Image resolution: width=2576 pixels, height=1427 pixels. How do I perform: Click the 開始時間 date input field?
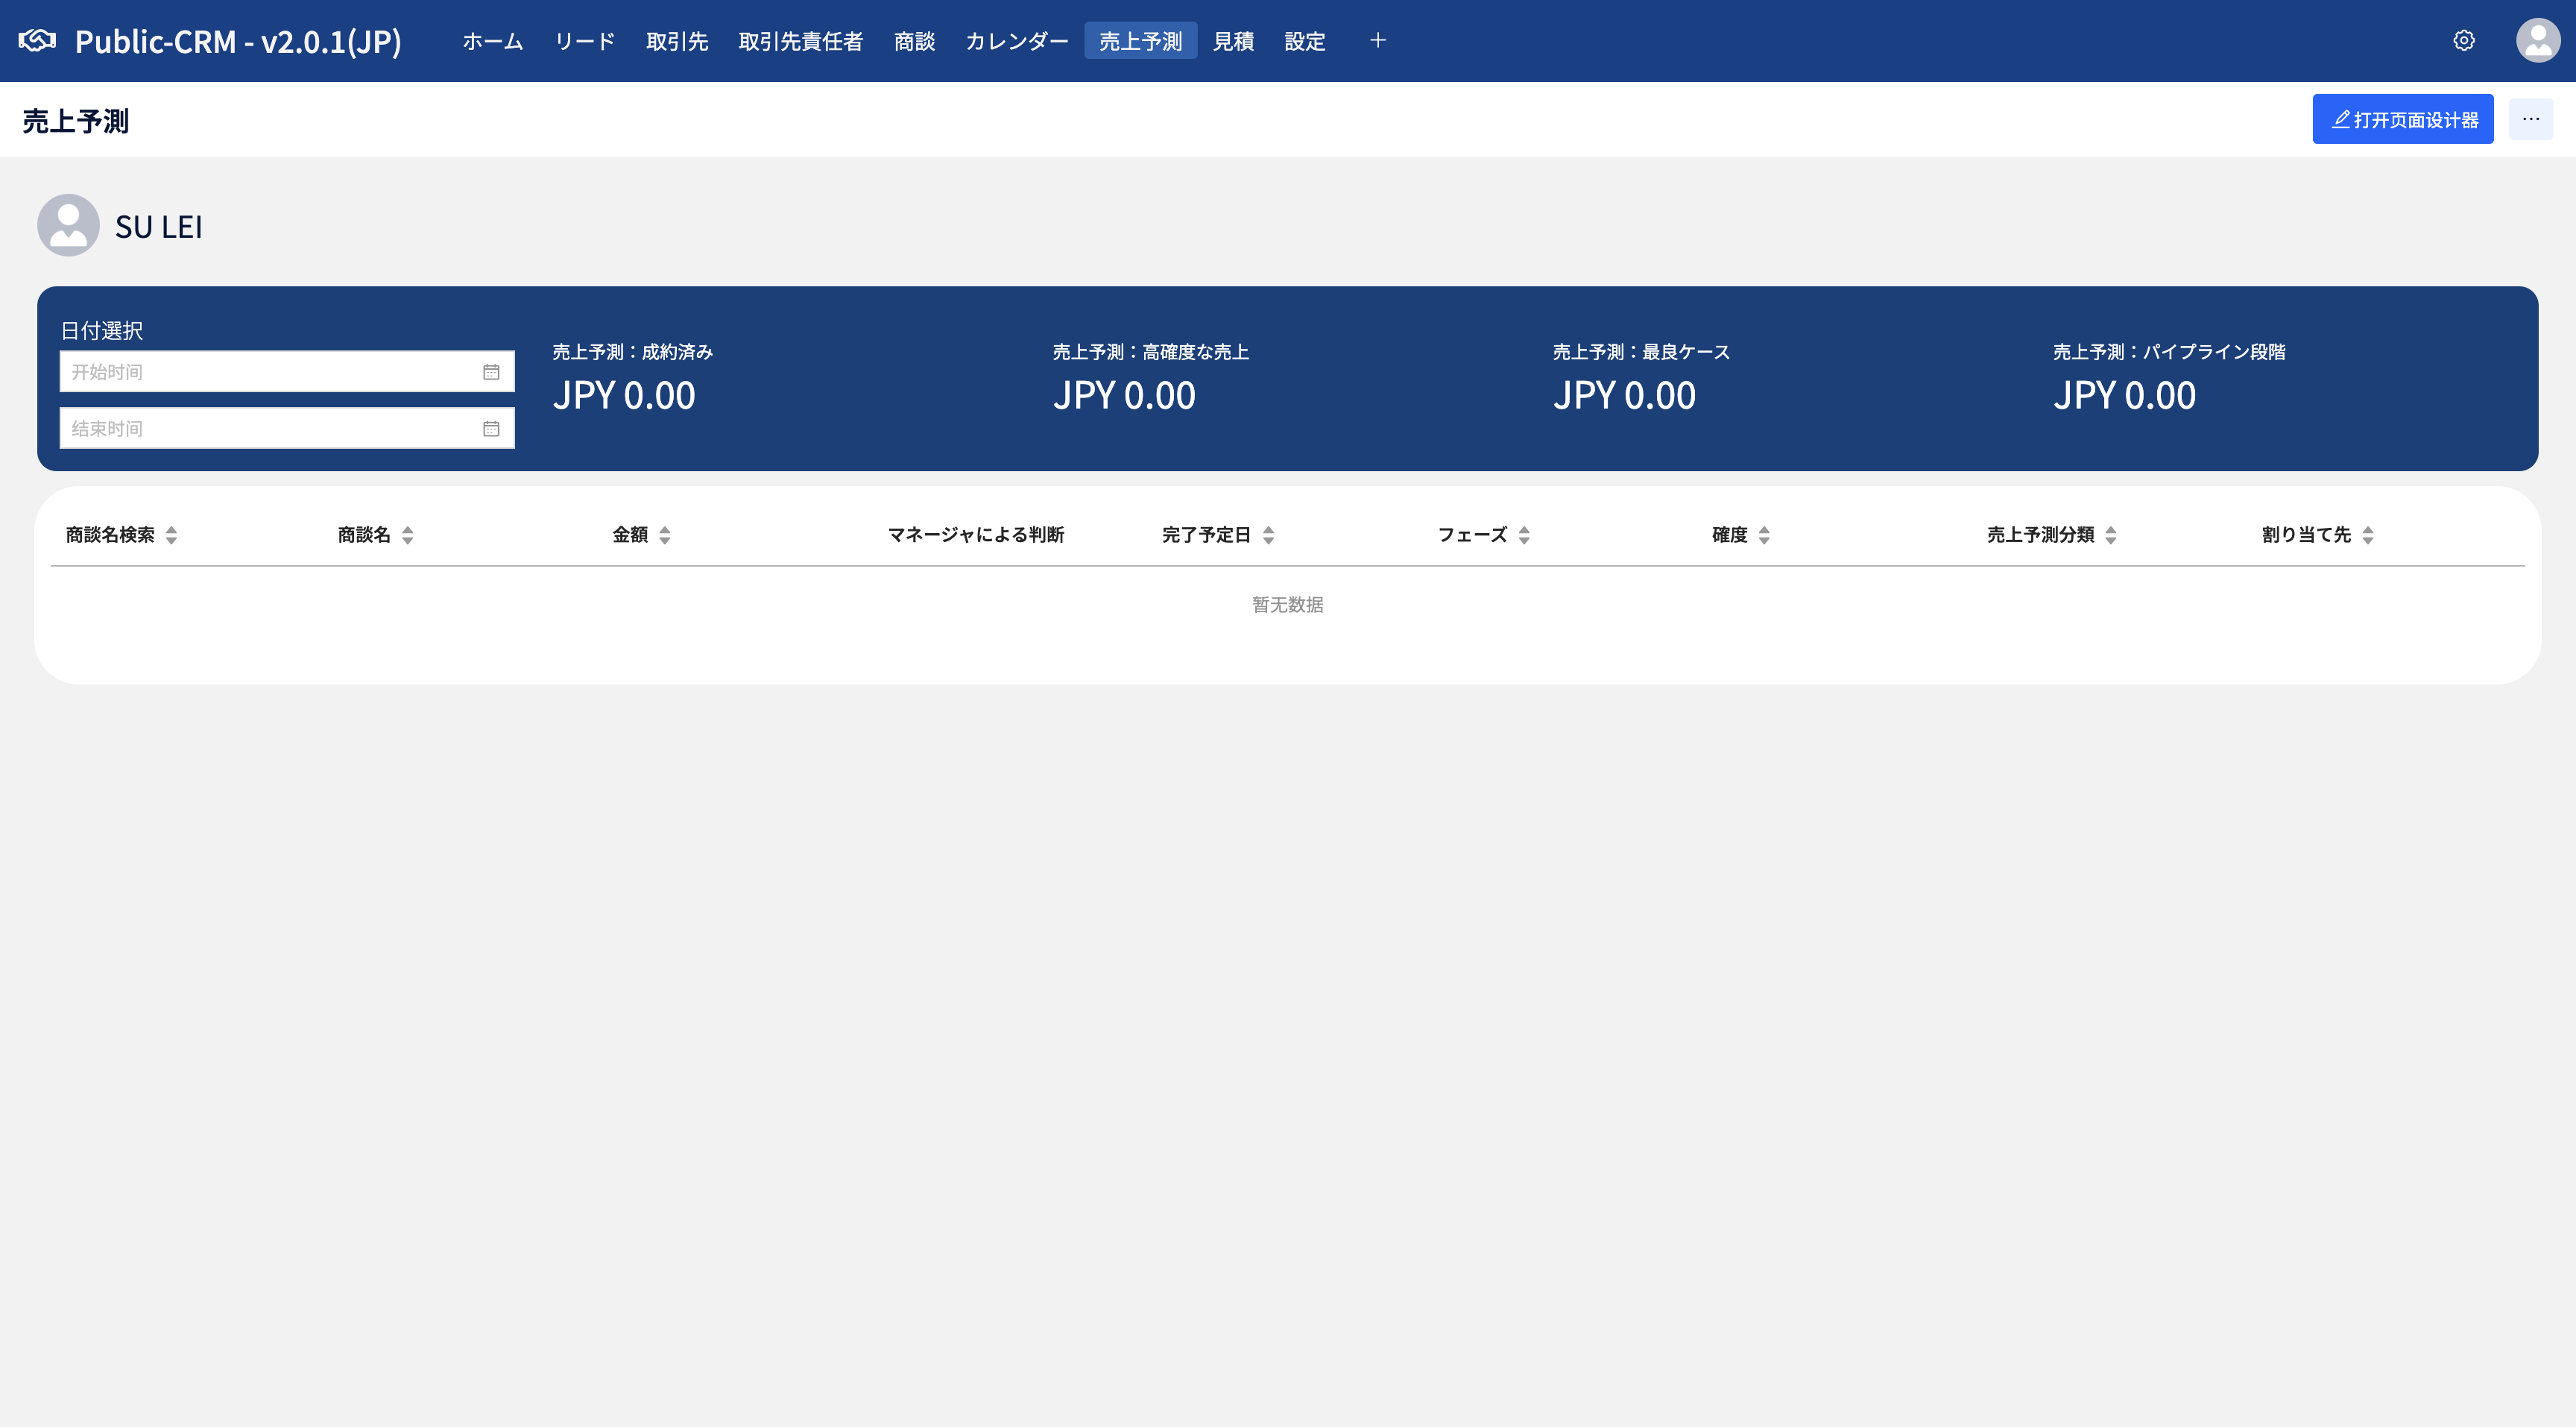(x=250, y=371)
